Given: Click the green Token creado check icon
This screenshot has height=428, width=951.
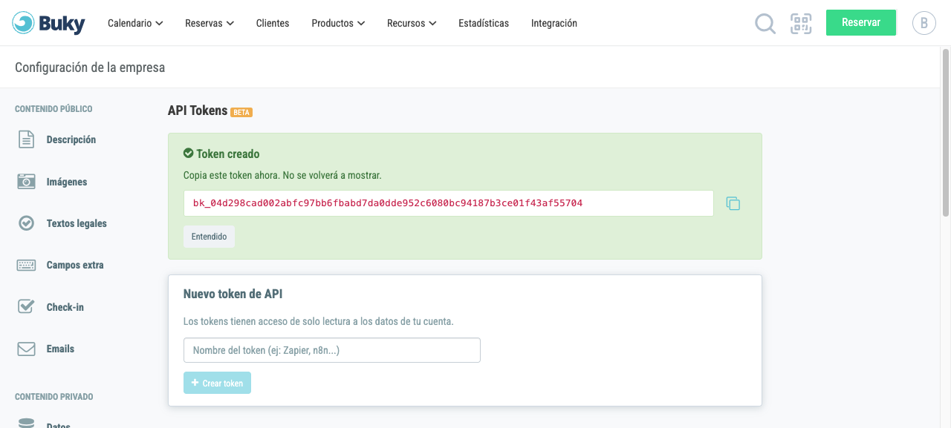Looking at the screenshot, I should [x=189, y=154].
